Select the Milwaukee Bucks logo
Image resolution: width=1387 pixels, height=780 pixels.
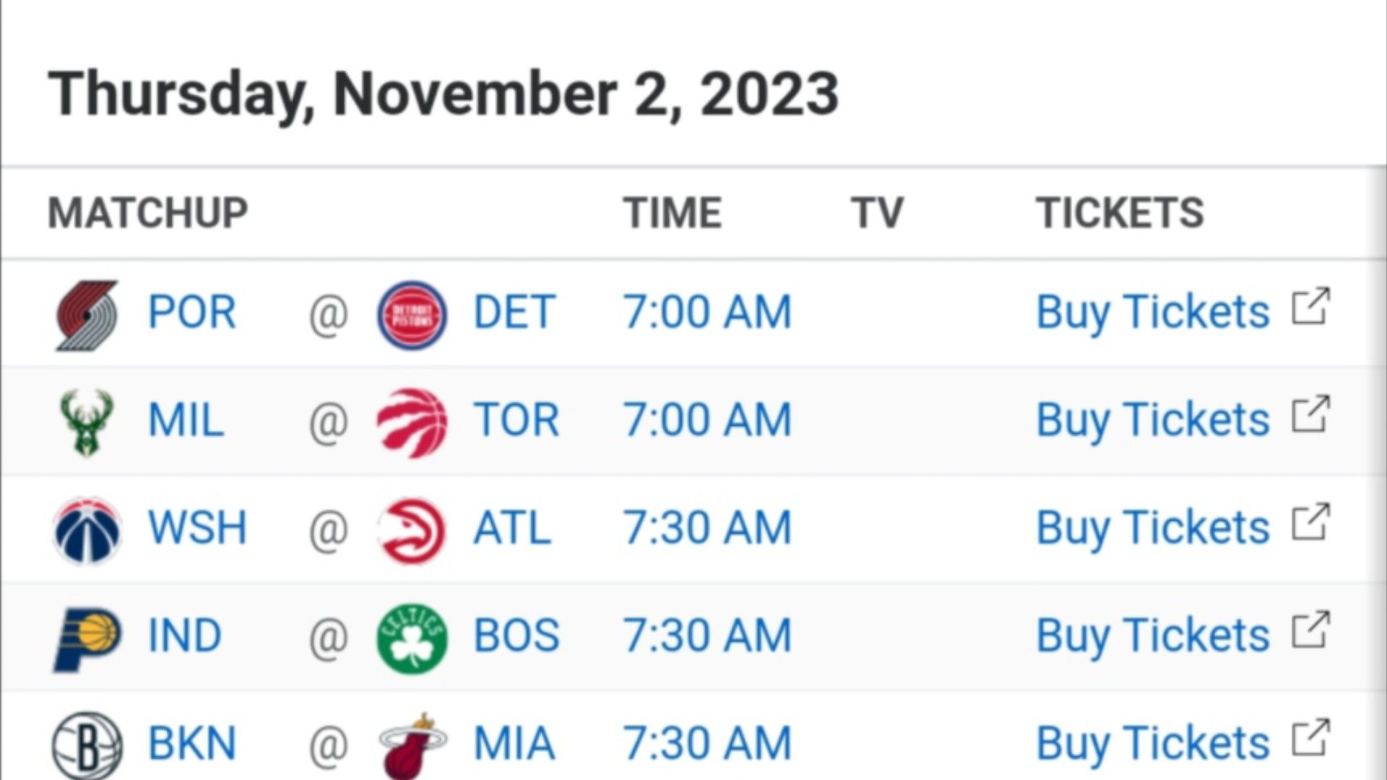pos(86,423)
